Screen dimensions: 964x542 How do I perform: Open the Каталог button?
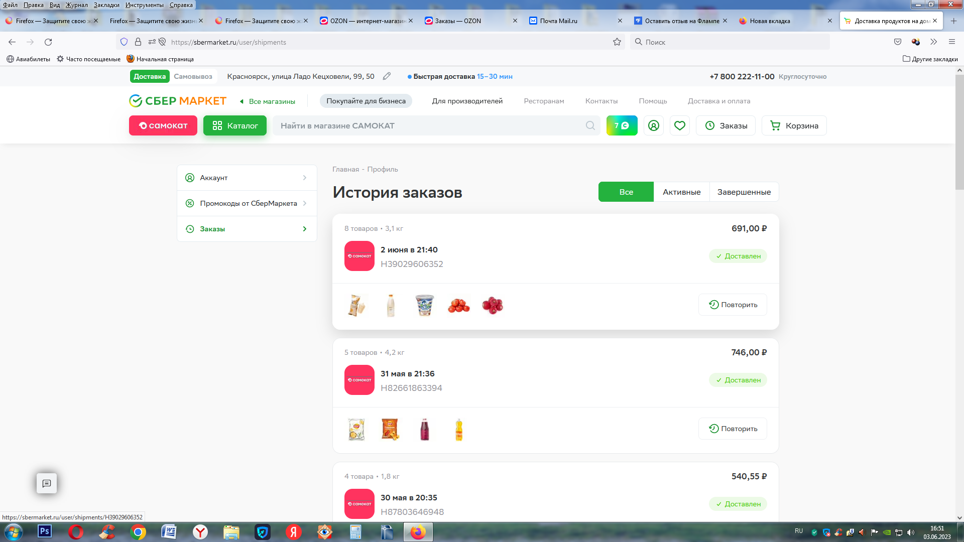[x=234, y=125]
